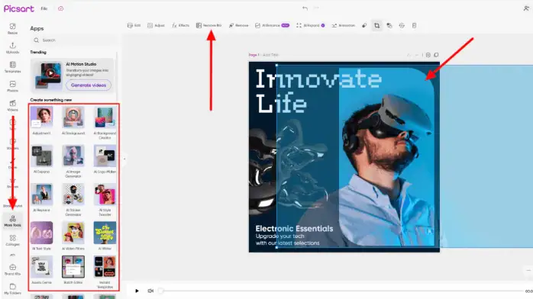Open the Collages panel
Screen dimensions: 533x299
(12, 240)
